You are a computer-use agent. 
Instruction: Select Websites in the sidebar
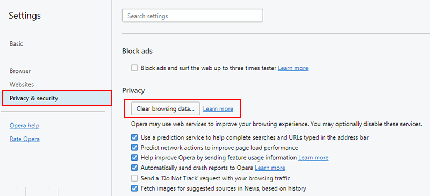(21, 84)
